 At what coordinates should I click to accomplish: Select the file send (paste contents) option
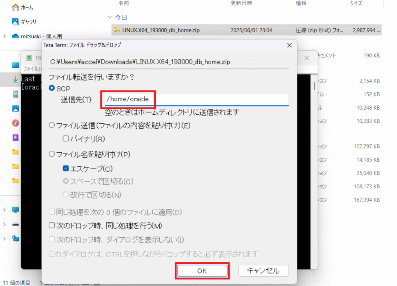click(52, 125)
